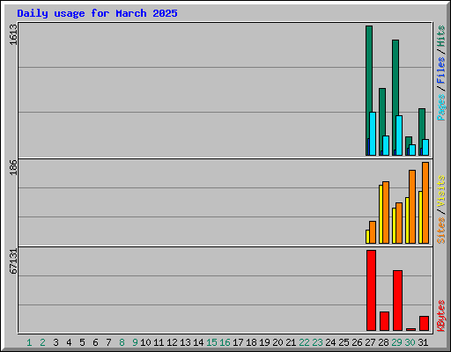
Task: Click day 23 on the x-axis
Action: point(317,342)
